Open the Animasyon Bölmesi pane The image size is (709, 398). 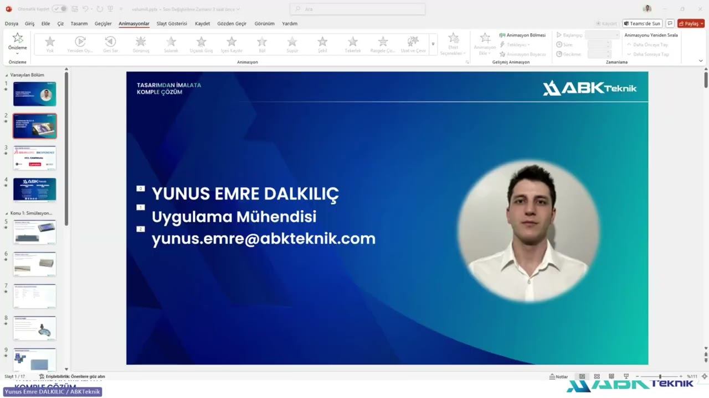coord(522,35)
